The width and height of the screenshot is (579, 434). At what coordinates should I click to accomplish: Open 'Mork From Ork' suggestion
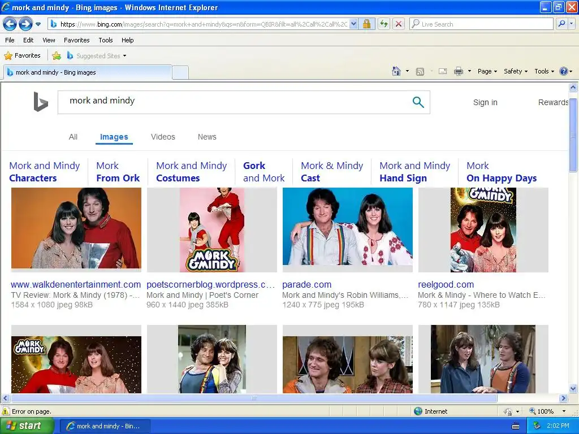pos(118,172)
